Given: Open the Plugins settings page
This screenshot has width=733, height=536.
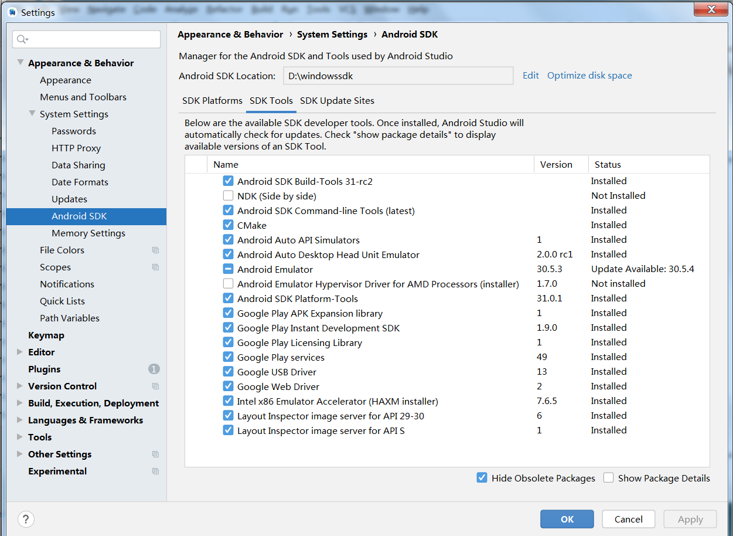Looking at the screenshot, I should pos(45,369).
